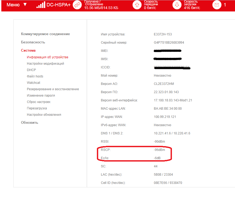Click software version 22.323.01.00.143

point(166,92)
